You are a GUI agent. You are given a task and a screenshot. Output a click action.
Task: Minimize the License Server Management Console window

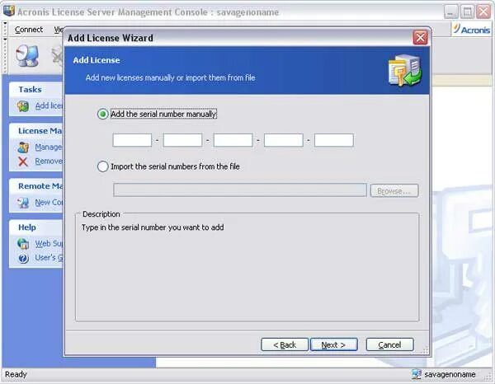click(x=450, y=12)
